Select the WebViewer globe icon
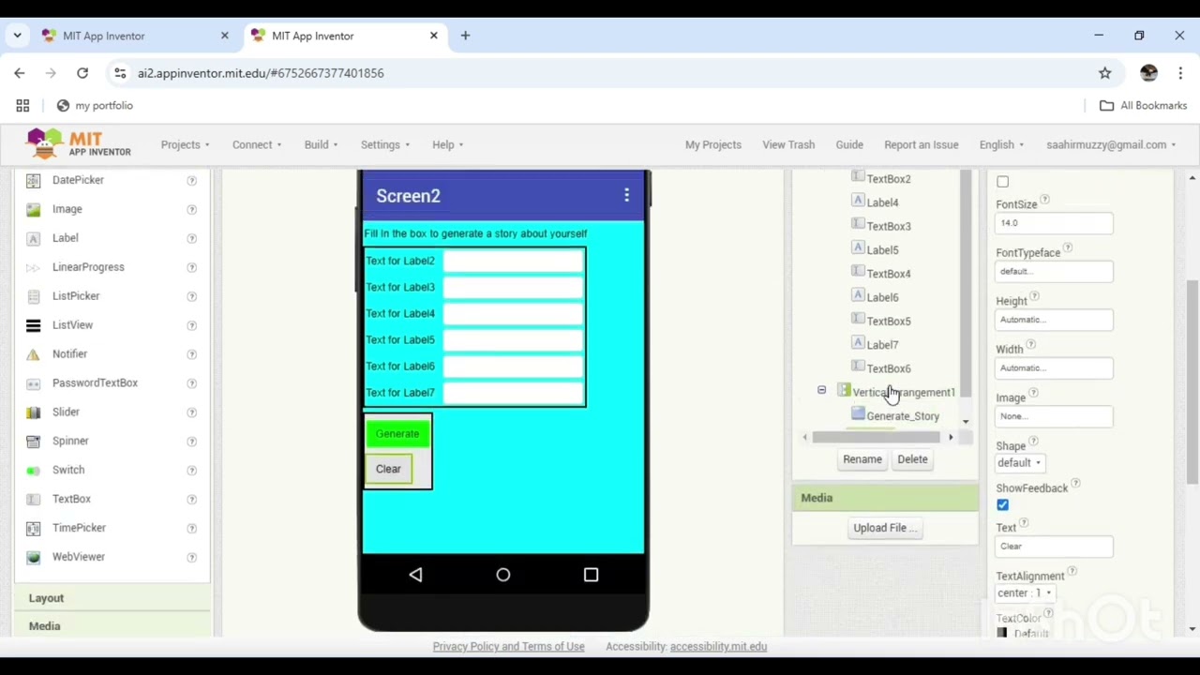Image resolution: width=1200 pixels, height=675 pixels. pos(34,558)
